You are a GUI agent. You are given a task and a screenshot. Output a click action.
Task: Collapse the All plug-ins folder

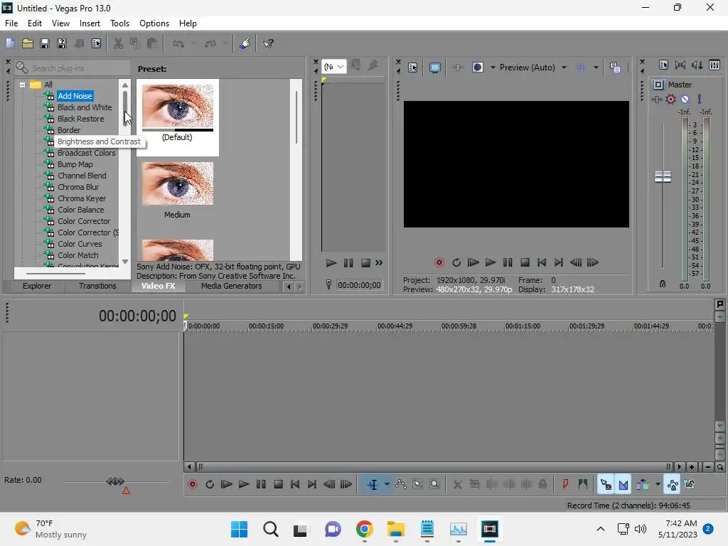click(x=22, y=85)
